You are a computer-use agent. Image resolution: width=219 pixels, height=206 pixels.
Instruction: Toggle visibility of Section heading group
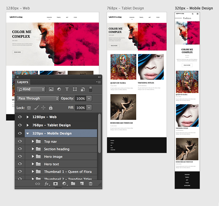[20, 149]
